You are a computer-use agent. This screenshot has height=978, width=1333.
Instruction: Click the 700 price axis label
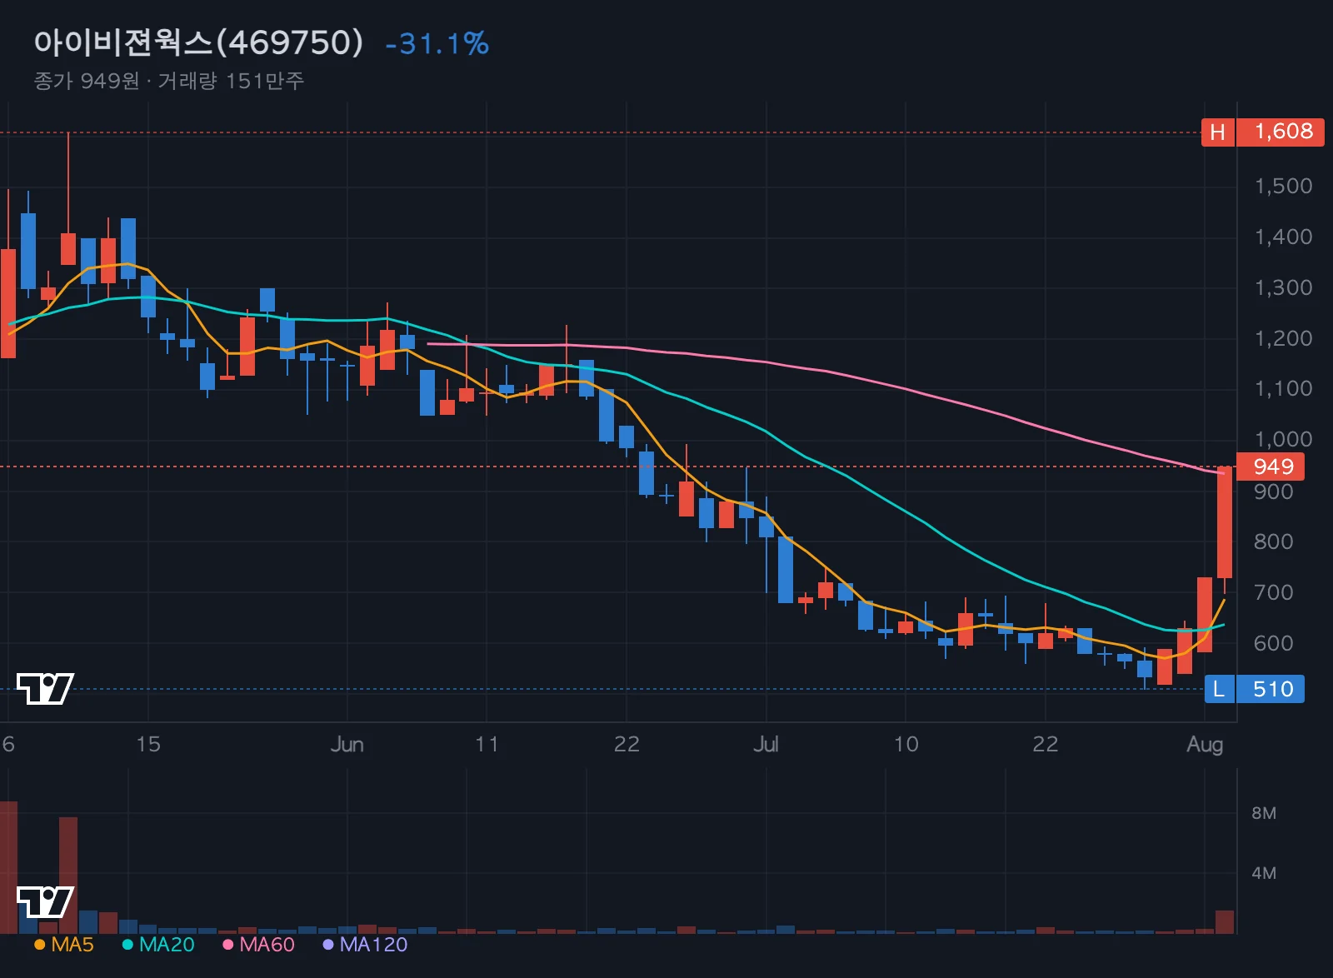pos(1274,592)
